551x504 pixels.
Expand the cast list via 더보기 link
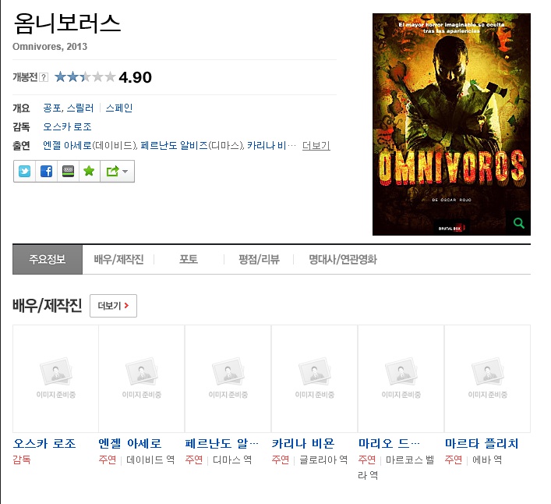pyautogui.click(x=316, y=146)
